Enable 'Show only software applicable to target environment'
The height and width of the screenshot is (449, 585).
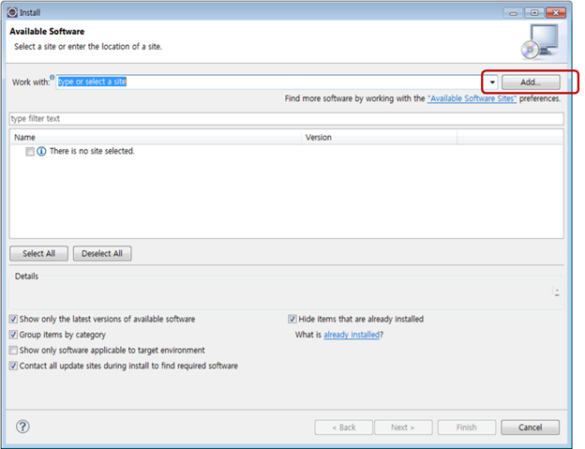[13, 350]
